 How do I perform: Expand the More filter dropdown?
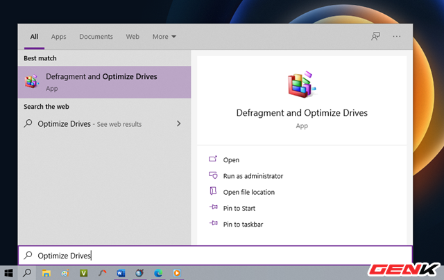point(164,37)
